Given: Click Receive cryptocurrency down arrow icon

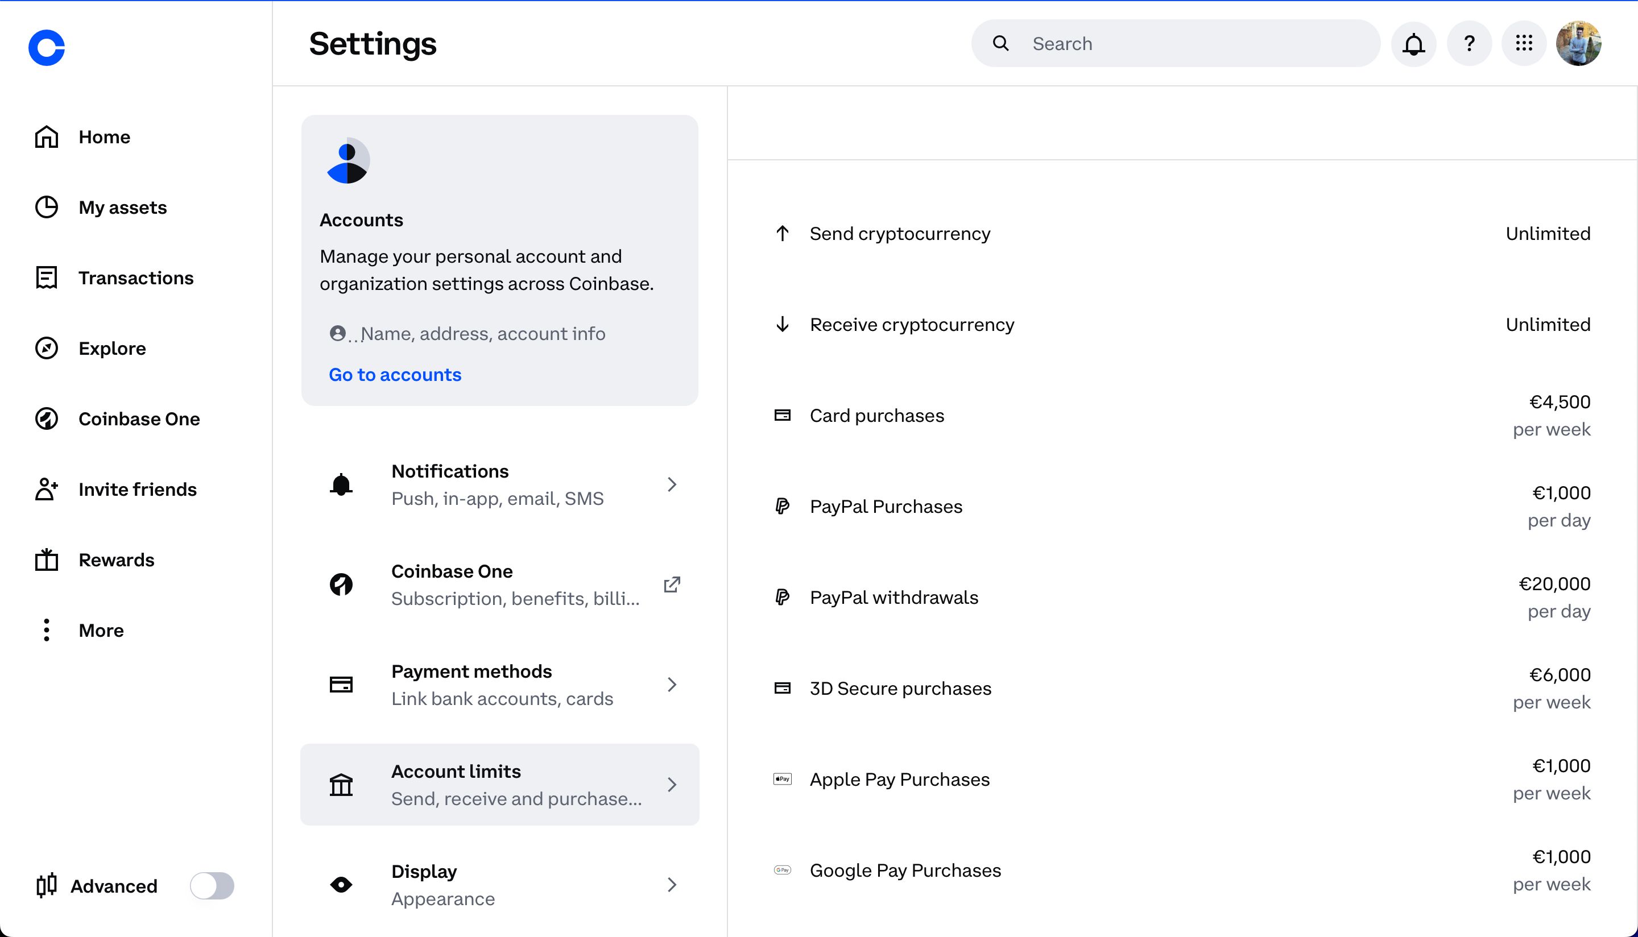Looking at the screenshot, I should (x=782, y=324).
